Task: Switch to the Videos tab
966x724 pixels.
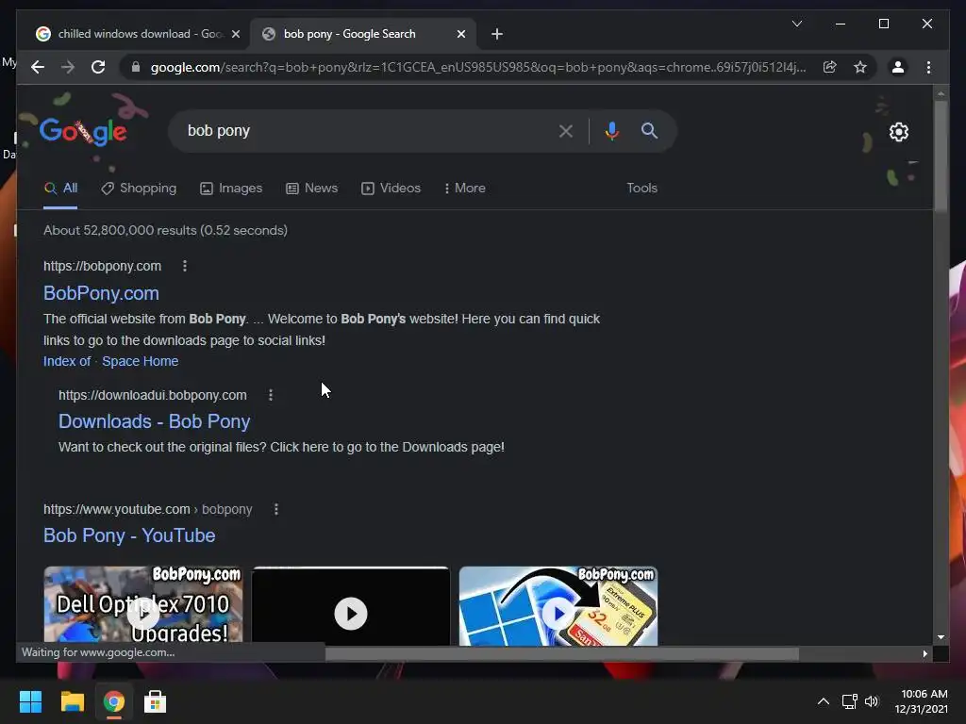Action: (x=391, y=189)
